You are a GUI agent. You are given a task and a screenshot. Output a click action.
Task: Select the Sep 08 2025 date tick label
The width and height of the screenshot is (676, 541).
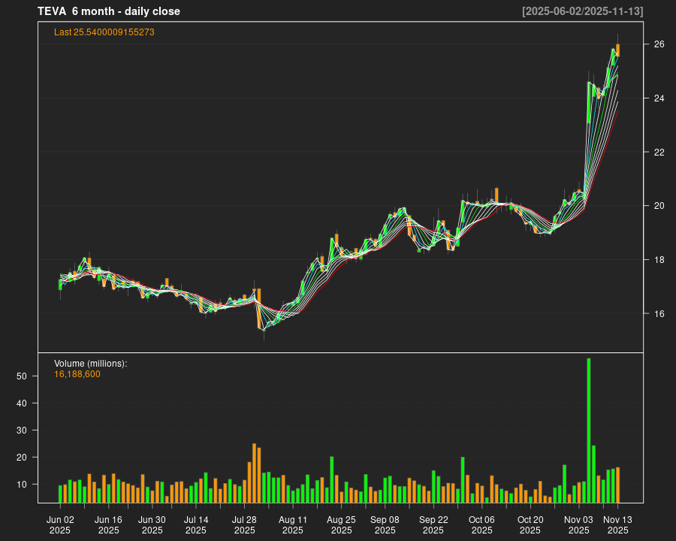pos(385,524)
